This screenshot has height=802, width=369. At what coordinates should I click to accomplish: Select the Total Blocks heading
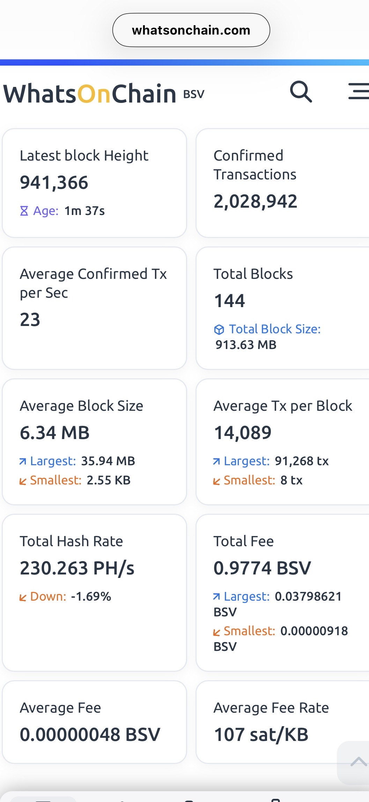pyautogui.click(x=253, y=274)
